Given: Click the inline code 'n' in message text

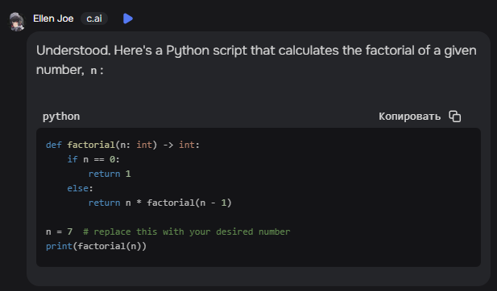Looking at the screenshot, I should (x=93, y=70).
